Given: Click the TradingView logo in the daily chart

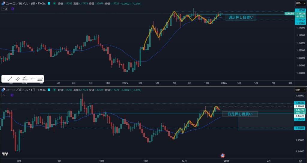Looking at the screenshot, I should click(x=5, y=154).
